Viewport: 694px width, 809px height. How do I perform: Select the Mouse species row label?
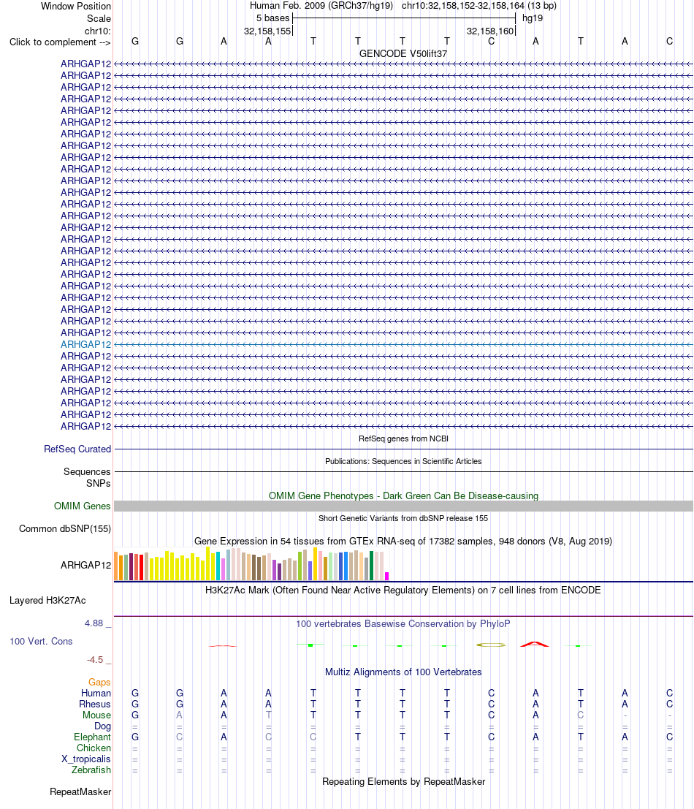pyautogui.click(x=97, y=715)
